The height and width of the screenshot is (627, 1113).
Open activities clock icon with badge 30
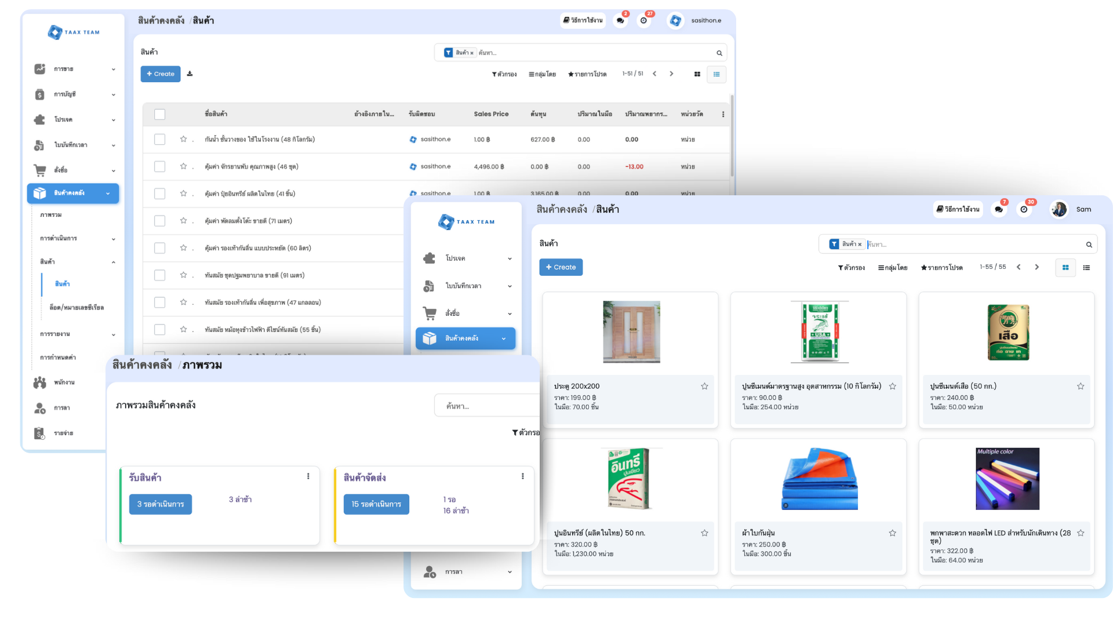click(x=1024, y=209)
